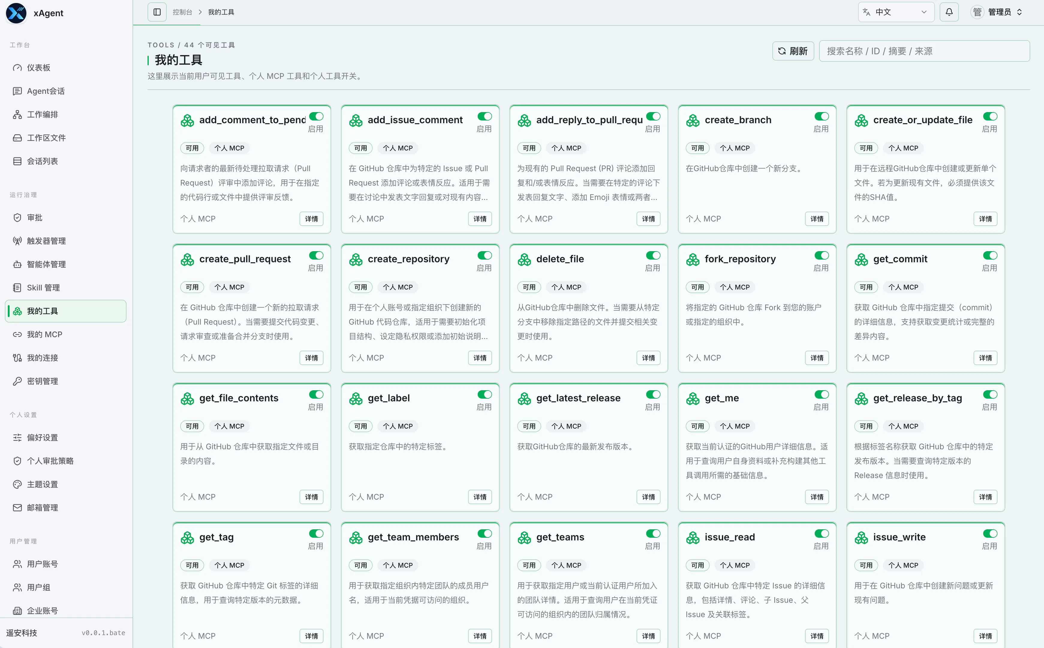Click the get_team_members tool icon
The height and width of the screenshot is (648, 1044).
pyautogui.click(x=356, y=537)
